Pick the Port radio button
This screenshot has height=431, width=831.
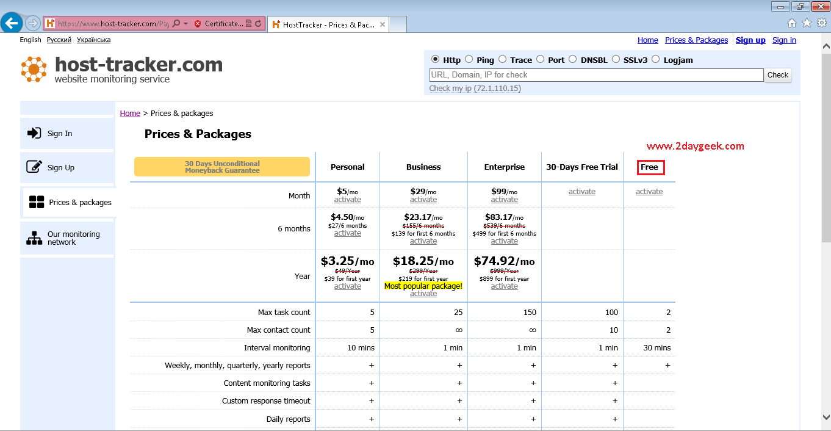[x=540, y=59]
